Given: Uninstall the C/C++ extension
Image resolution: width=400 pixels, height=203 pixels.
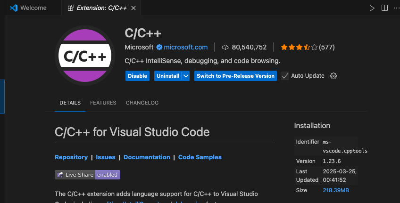Looking at the screenshot, I should pos(168,76).
